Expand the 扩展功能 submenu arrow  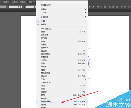pyautogui.click(x=86, y=17)
